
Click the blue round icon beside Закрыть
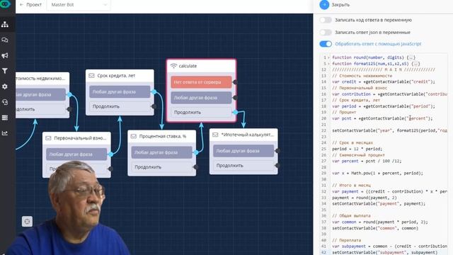click(324, 5)
